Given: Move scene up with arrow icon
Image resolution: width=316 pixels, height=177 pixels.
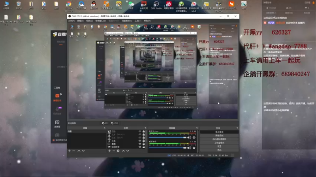Looking at the screenshot, I should tap(79, 151).
